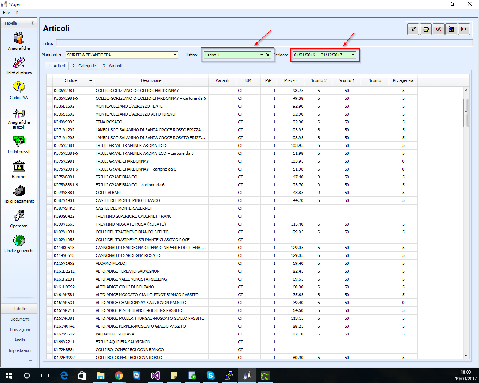This screenshot has width=479, height=383.
Task: Click the table vertical scrollbar thumb
Action: point(466,113)
